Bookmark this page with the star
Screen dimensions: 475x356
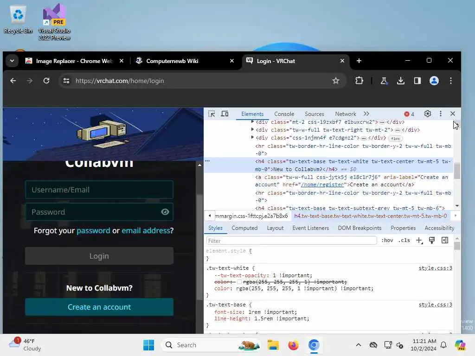tap(336, 81)
